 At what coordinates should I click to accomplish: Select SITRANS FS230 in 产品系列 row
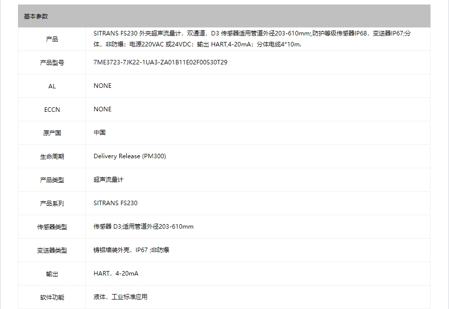pyautogui.click(x=115, y=203)
